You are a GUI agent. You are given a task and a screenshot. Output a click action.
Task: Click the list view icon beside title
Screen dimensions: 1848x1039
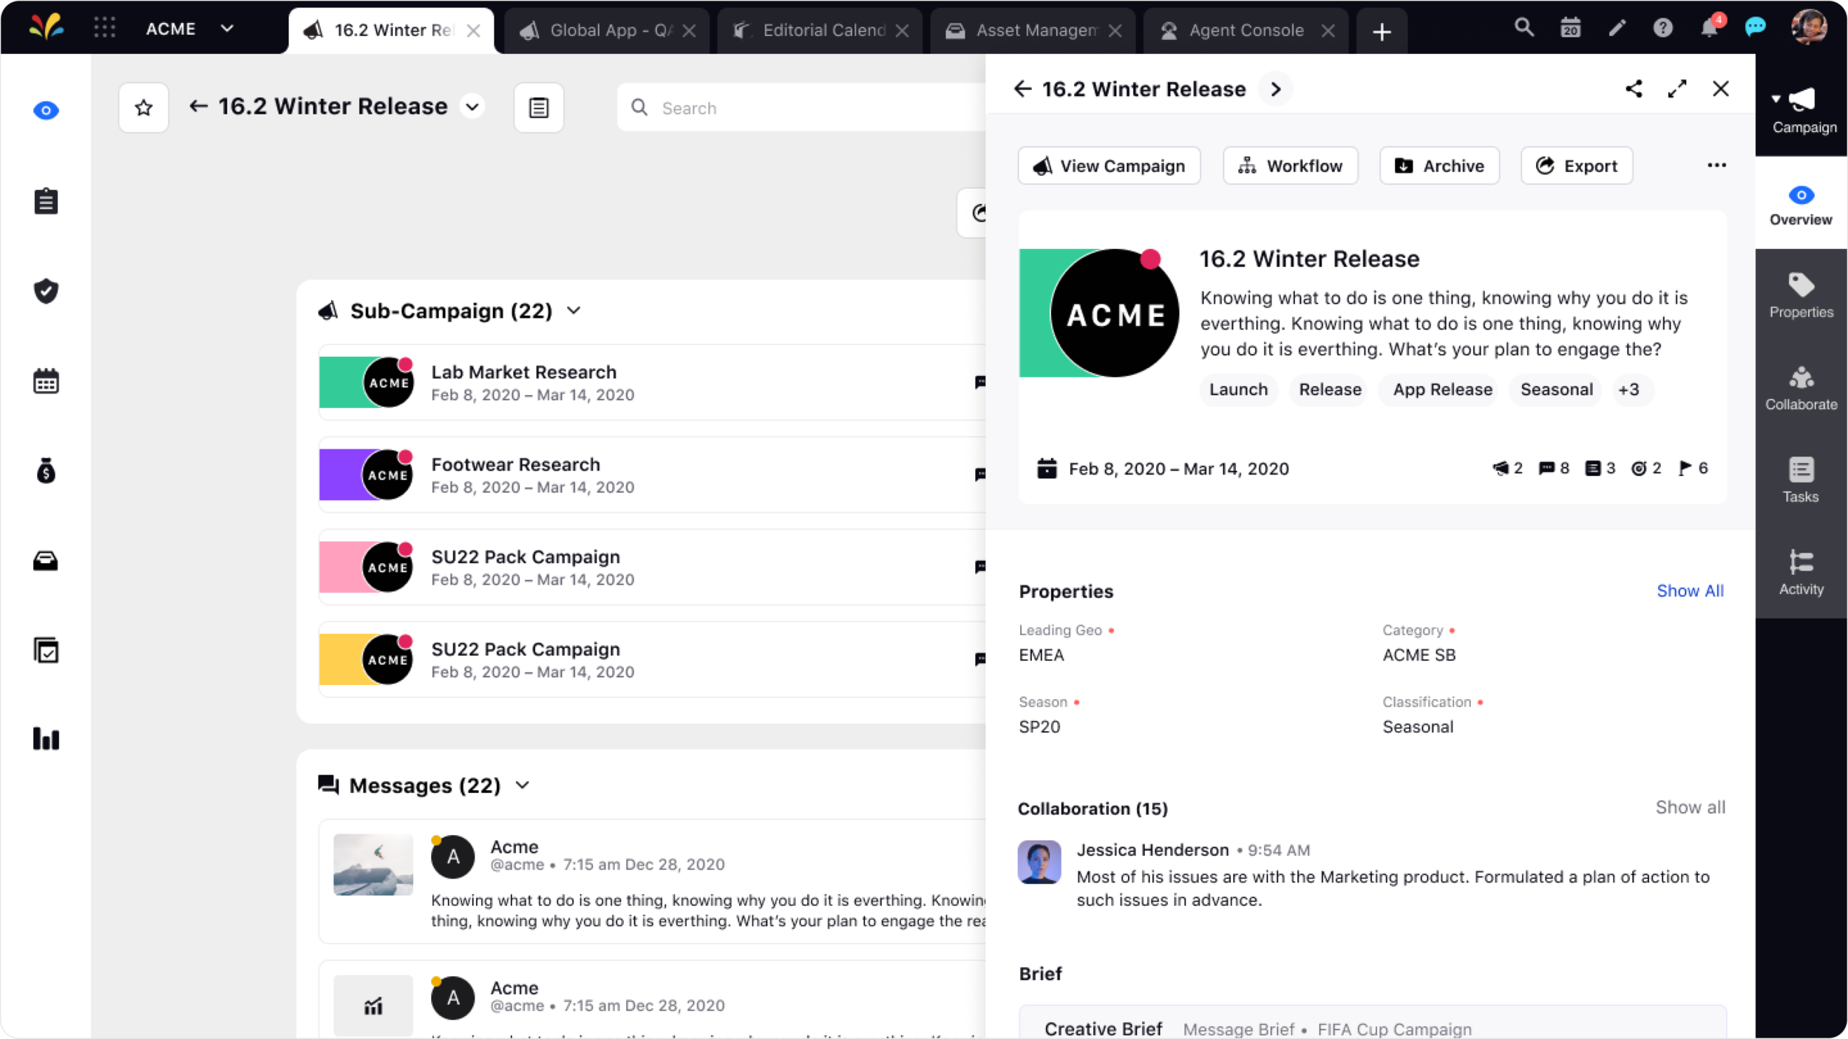(x=539, y=108)
